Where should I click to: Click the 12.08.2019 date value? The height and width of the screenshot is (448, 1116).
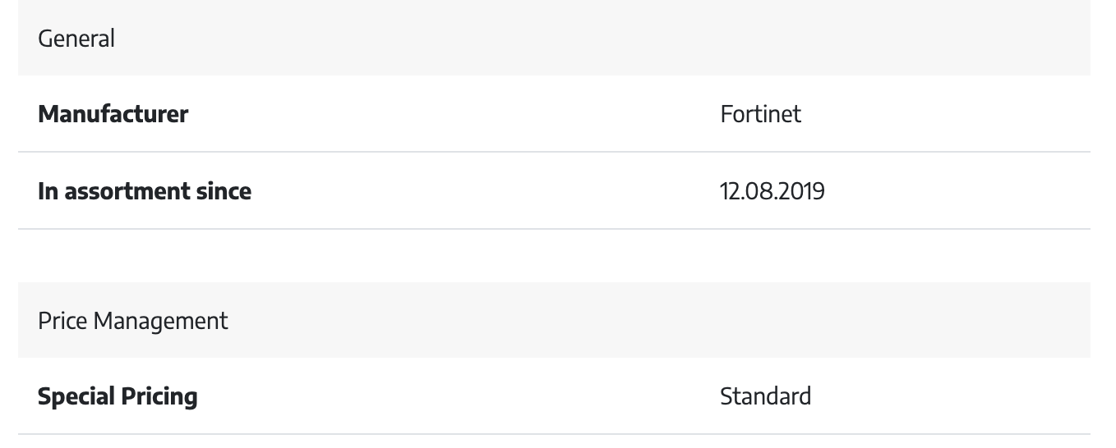tap(772, 191)
